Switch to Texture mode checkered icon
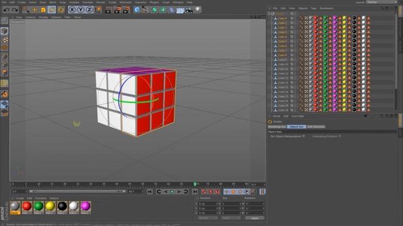403x226 pixels. click(4, 40)
